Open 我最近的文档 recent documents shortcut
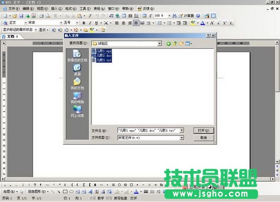This screenshot has height=202, width=280. click(77, 55)
